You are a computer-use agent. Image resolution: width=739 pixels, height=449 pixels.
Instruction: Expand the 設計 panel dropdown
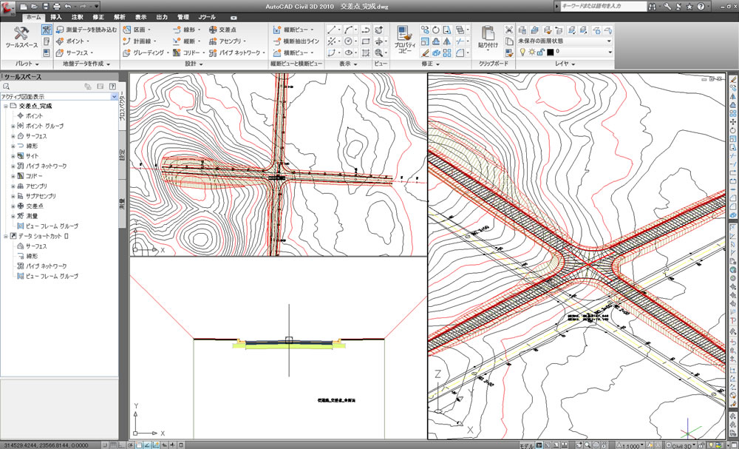pyautogui.click(x=194, y=64)
